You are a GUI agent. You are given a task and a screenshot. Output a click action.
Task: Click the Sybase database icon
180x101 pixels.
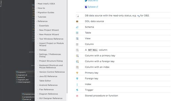[86, 7]
